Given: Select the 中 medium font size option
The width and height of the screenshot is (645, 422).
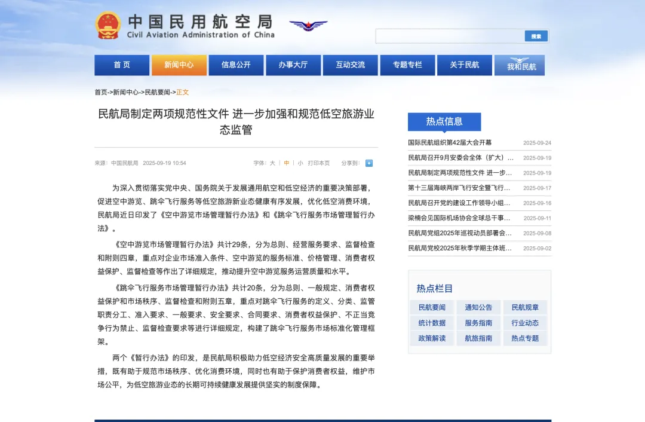Looking at the screenshot, I should tap(286, 163).
